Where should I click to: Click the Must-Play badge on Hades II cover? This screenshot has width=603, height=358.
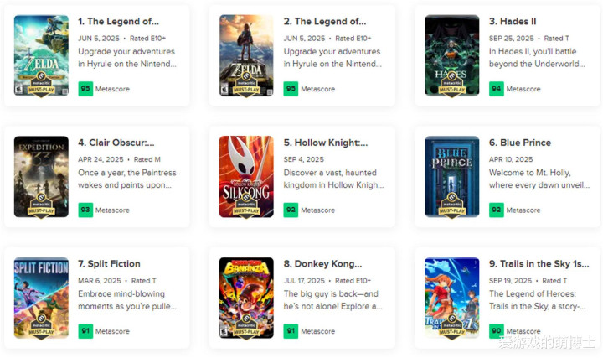452,85
